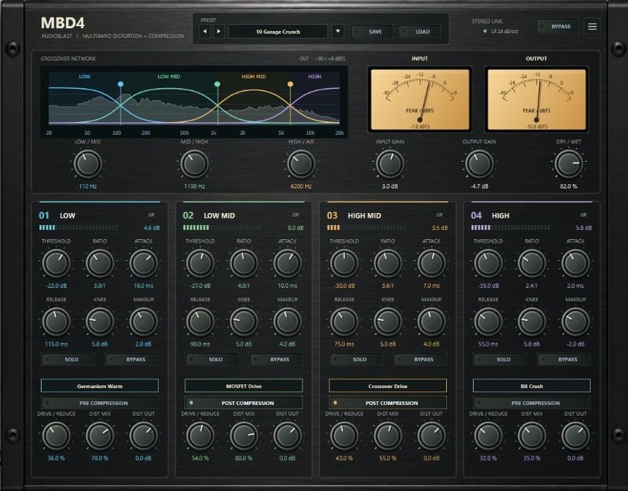
Task: Click the 10 Garage Crunch preset name field
Action: point(278,32)
